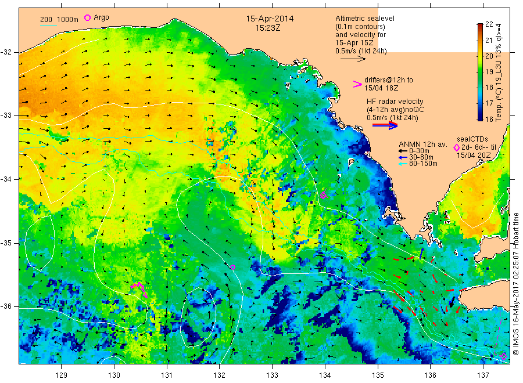
Task: Click the dark blue bottom of color bar
Action: (x=480, y=118)
